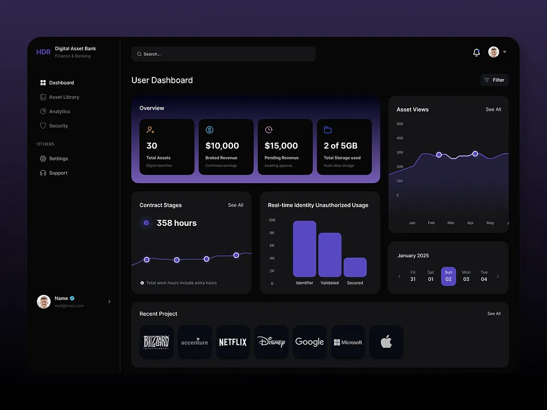Image resolution: width=547 pixels, height=410 pixels.
Task: Open the Google project tile
Action: (x=309, y=342)
